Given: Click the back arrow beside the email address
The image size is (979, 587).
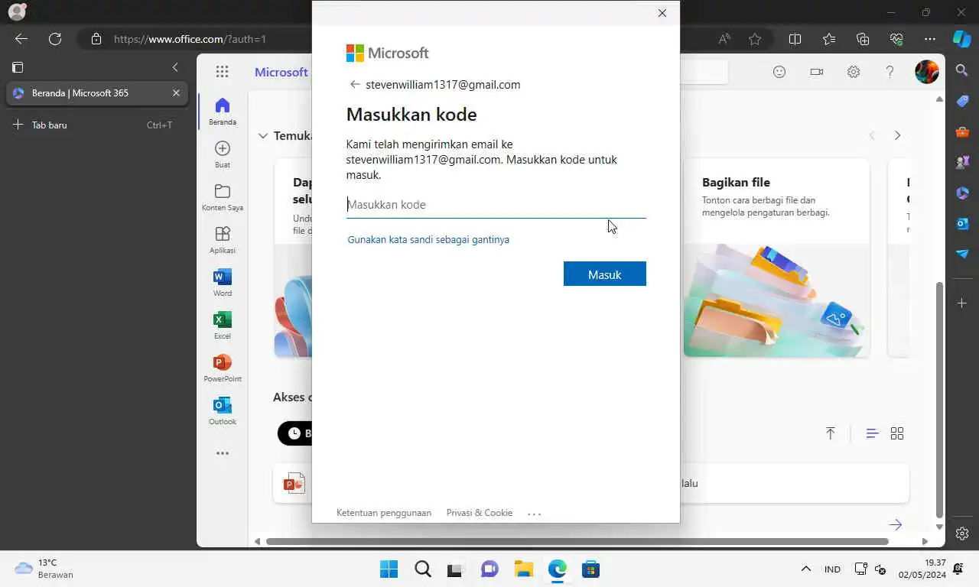Looking at the screenshot, I should [x=354, y=85].
